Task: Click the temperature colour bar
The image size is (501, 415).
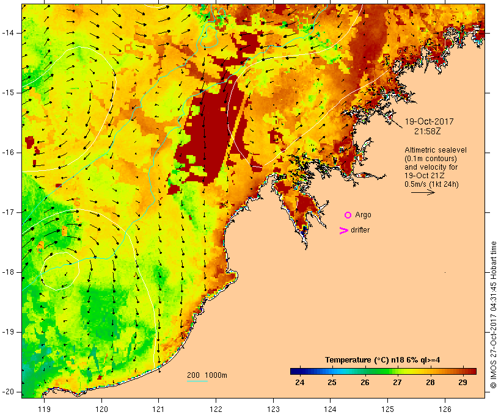Action: click(383, 371)
